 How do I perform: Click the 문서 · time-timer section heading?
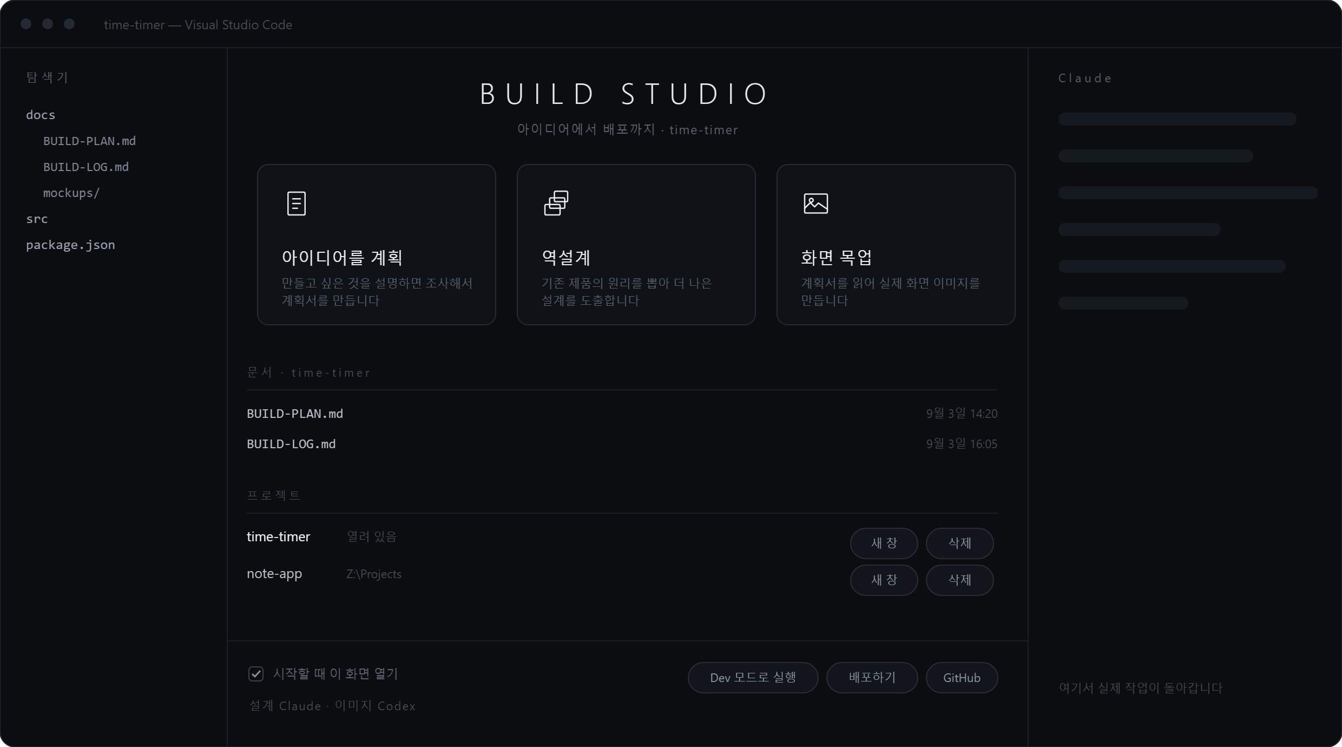(x=308, y=372)
